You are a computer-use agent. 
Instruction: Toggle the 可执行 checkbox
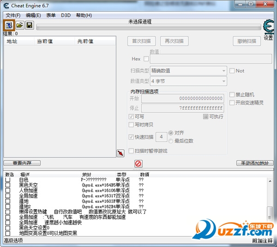pyautogui.click(x=205, y=117)
